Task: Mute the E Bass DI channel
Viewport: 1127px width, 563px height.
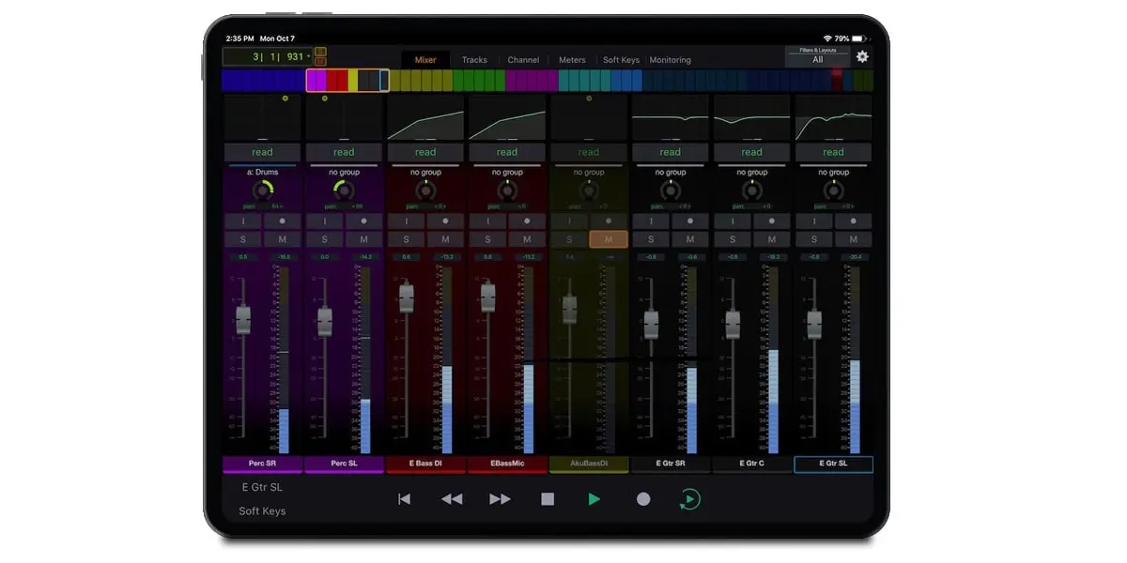Action: (445, 239)
